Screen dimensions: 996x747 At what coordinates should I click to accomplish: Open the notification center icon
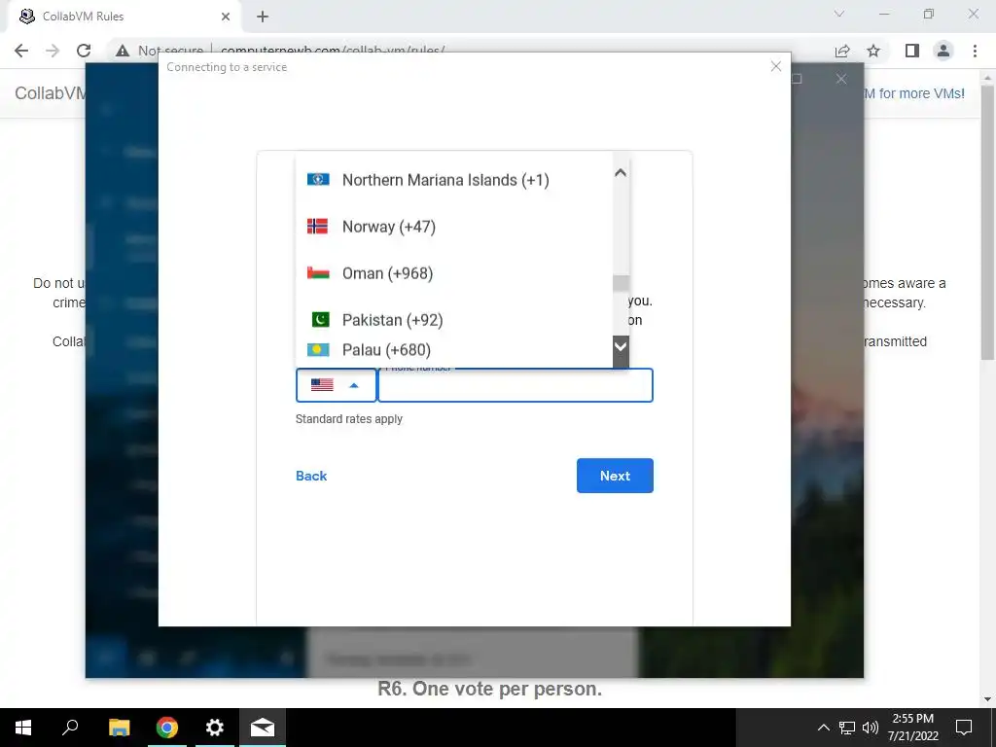click(964, 728)
